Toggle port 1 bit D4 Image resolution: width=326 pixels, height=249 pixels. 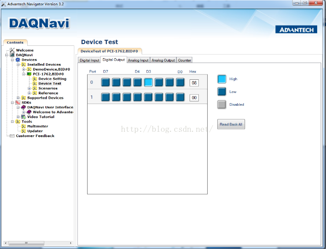[137, 97]
